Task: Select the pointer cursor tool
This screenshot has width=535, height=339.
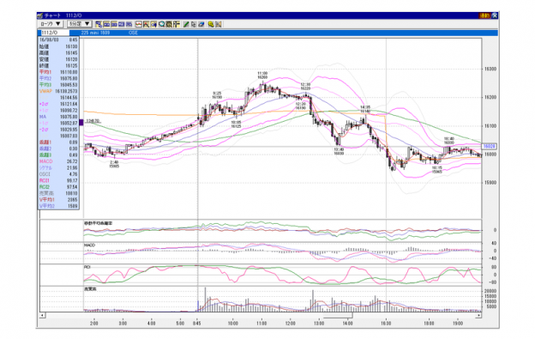Action: coord(194,24)
